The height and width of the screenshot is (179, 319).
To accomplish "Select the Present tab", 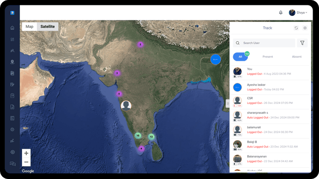I will click(x=268, y=57).
